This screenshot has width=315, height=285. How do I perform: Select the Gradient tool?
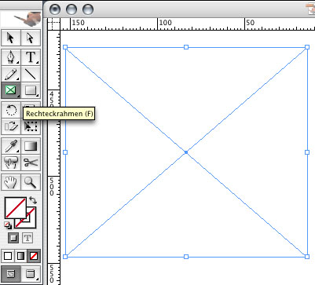[31, 146]
